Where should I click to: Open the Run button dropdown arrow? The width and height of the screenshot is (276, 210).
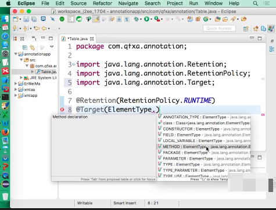coord(151,19)
